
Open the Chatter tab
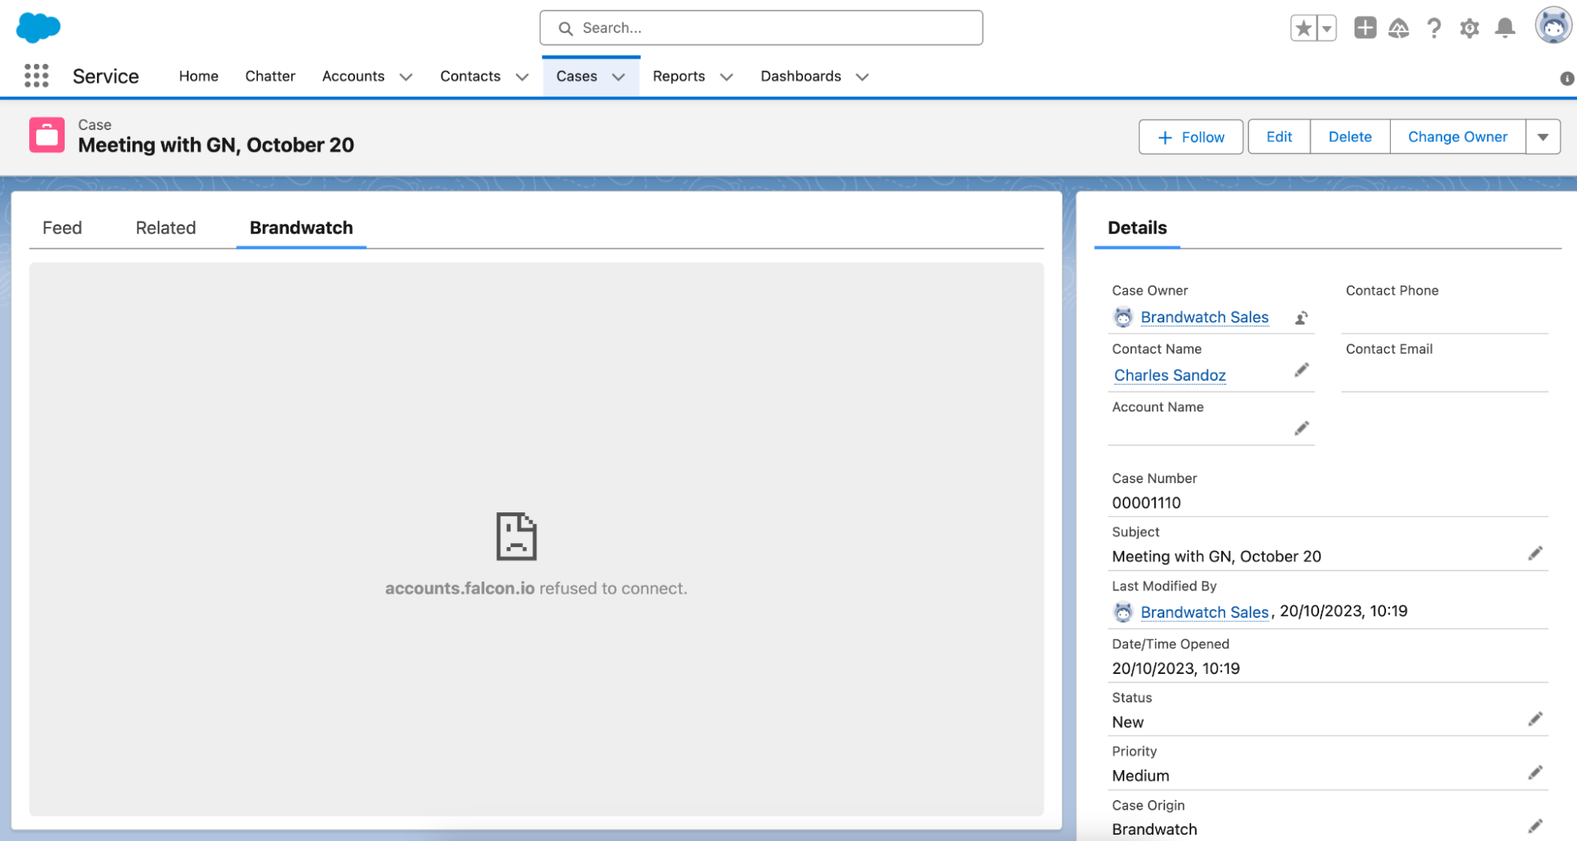pos(270,76)
